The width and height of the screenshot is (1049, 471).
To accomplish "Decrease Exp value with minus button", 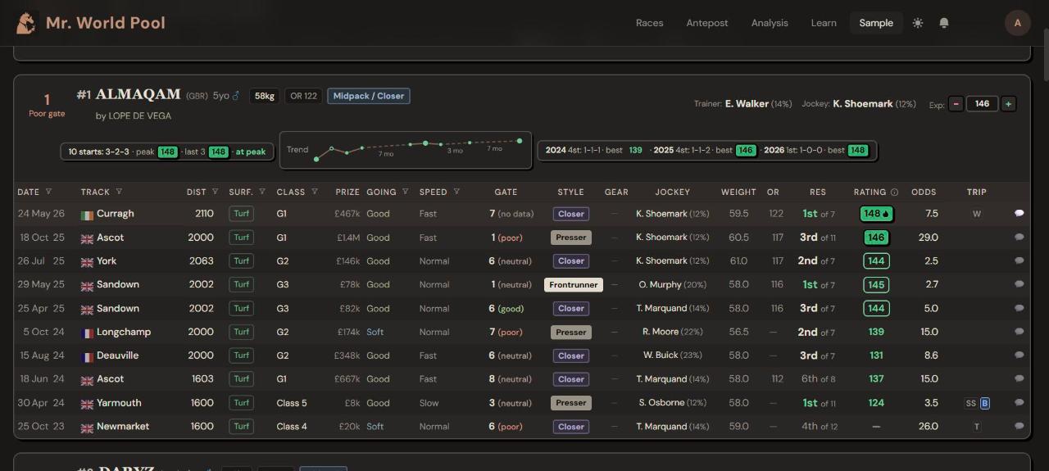I will [956, 104].
